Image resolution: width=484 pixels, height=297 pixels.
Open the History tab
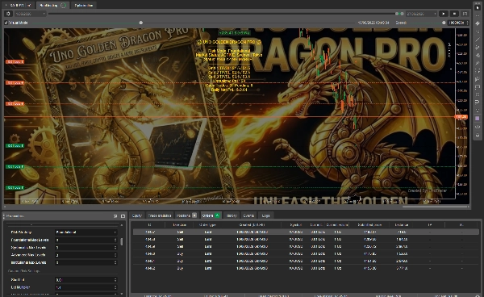click(x=232, y=215)
